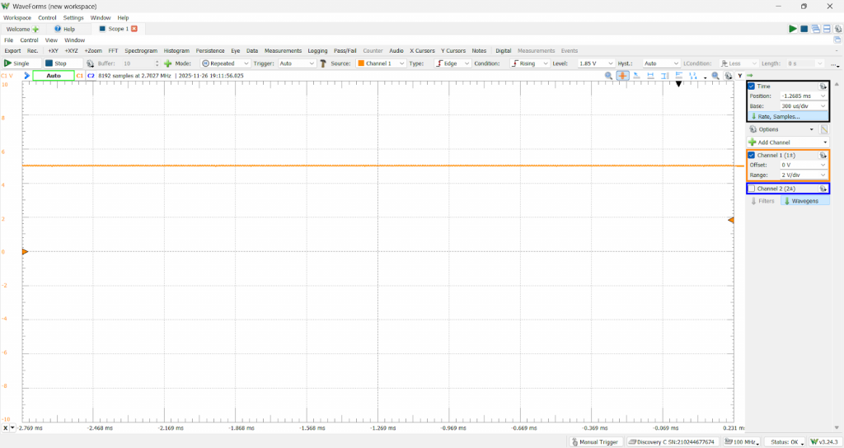Click the trigger hammer icon beside Source
844x448 pixels.
323,63
